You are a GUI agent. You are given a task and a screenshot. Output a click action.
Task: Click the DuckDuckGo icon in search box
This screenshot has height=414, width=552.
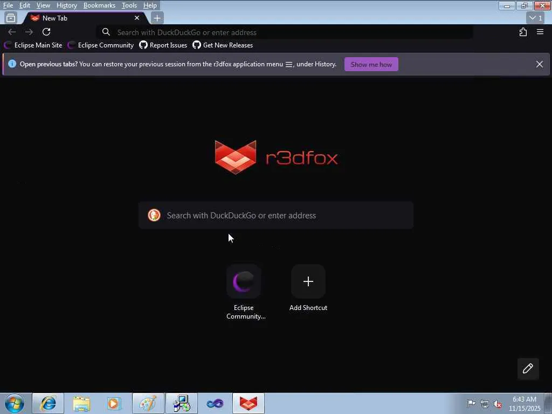coord(154,215)
